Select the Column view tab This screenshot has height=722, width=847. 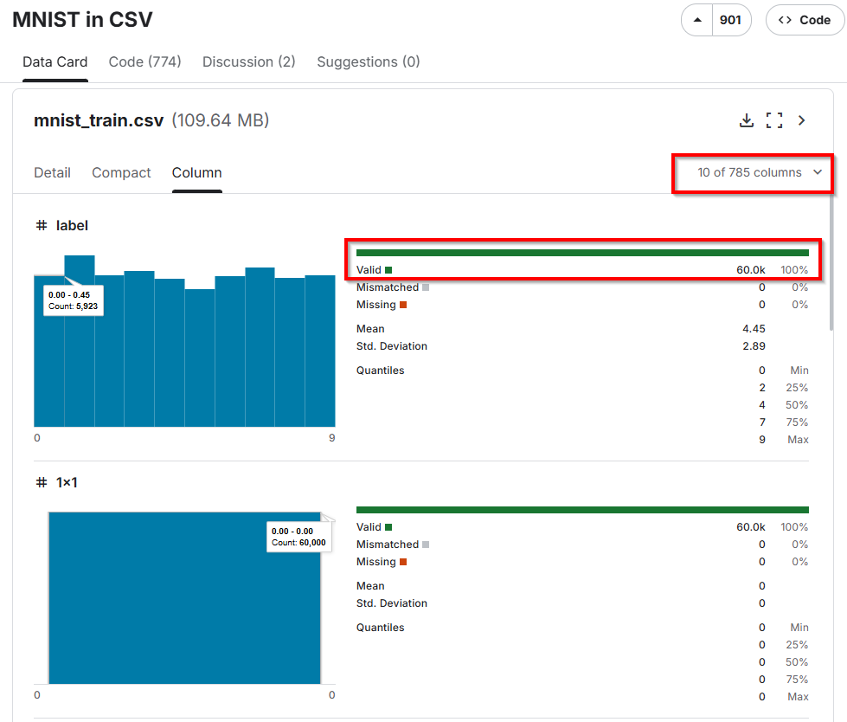[196, 172]
